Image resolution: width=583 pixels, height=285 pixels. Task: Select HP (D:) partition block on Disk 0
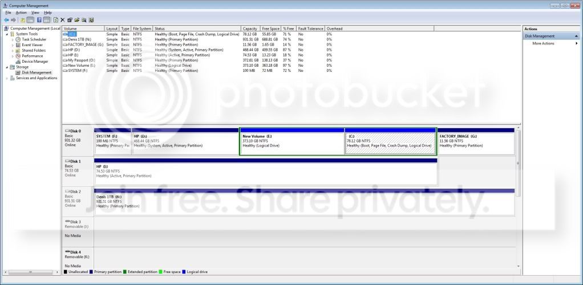click(185, 141)
